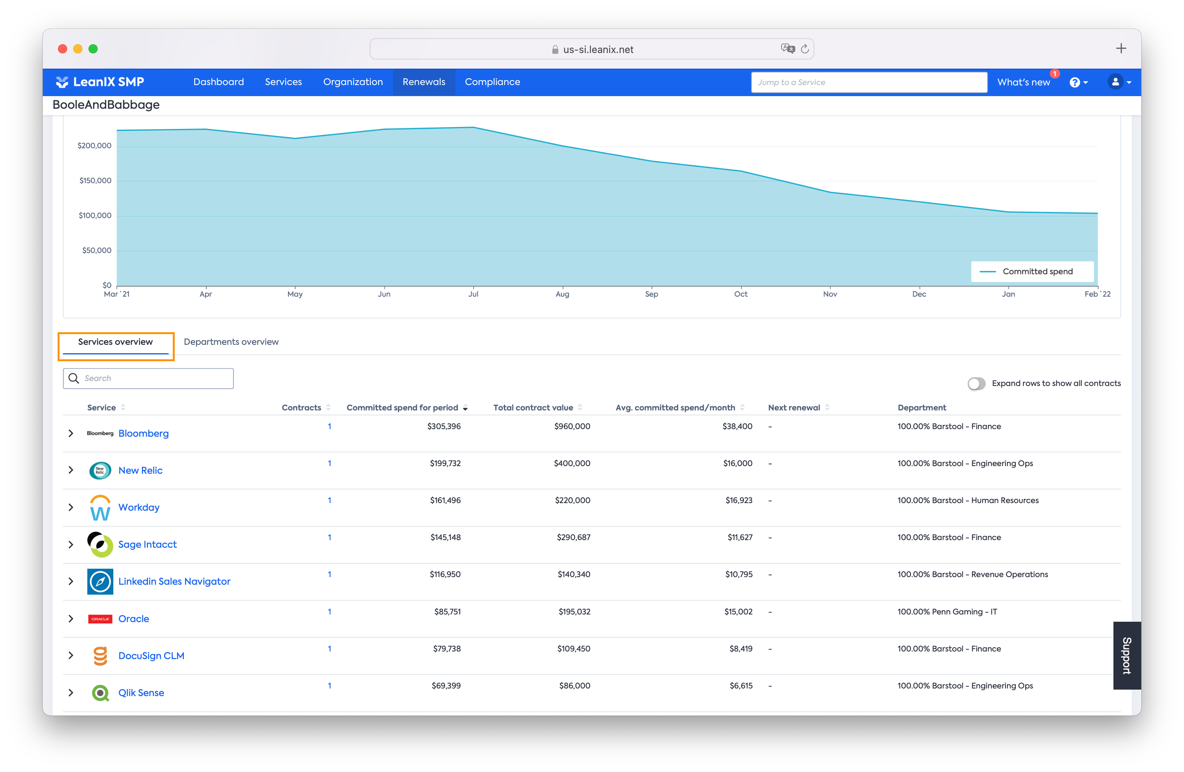Expand the Oracle row

tap(71, 619)
